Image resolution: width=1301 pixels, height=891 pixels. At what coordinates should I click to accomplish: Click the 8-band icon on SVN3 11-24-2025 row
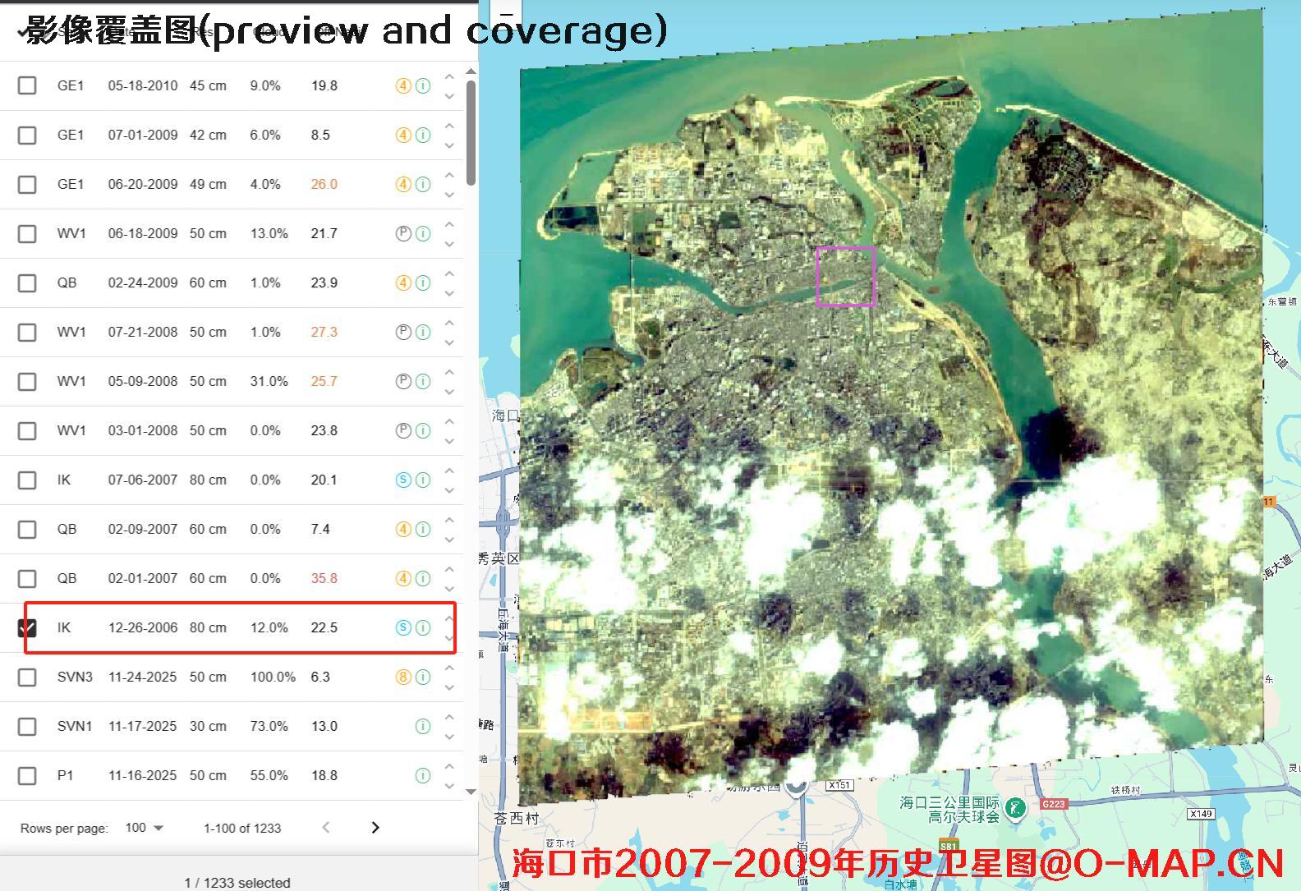coord(403,677)
